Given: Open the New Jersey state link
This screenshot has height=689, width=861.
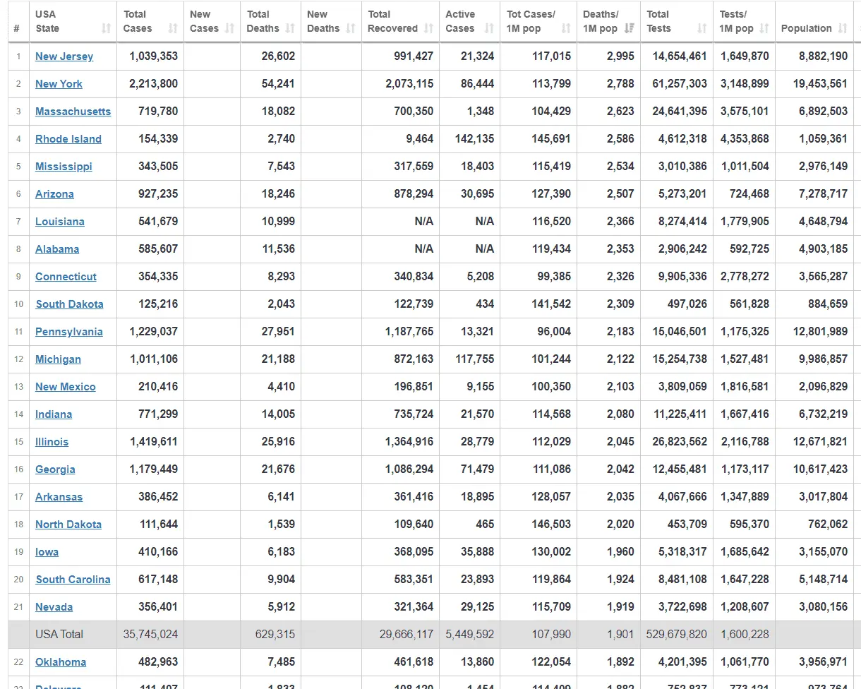Looking at the screenshot, I should (64, 56).
